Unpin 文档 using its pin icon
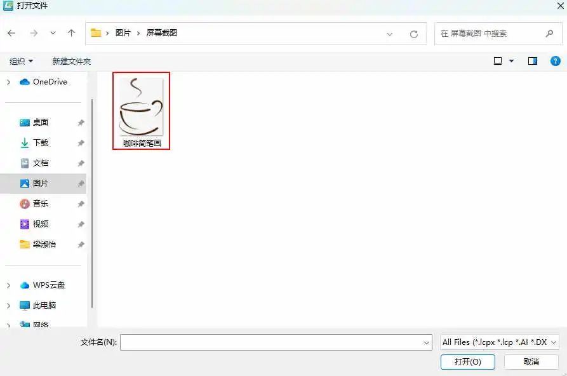Image resolution: width=567 pixels, height=376 pixels. pos(81,163)
